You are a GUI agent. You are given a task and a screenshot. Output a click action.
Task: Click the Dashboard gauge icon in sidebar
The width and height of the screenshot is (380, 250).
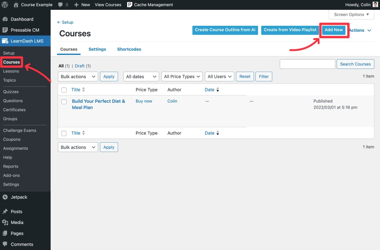coord(5,19)
